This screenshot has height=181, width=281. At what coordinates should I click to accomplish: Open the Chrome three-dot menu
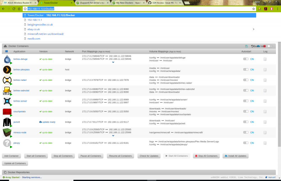click(278, 9)
